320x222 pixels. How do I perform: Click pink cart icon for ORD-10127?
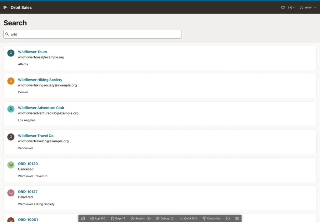tap(11, 193)
